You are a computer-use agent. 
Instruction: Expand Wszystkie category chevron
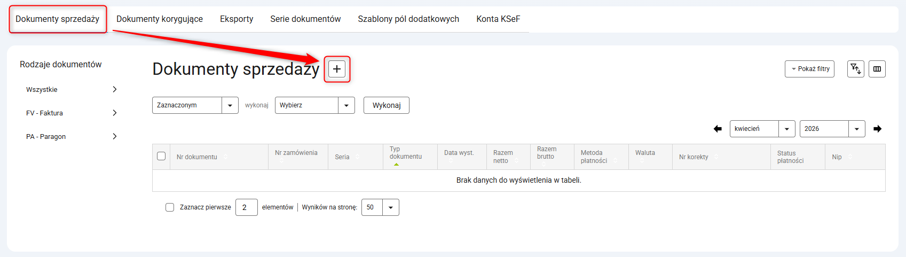pos(114,89)
